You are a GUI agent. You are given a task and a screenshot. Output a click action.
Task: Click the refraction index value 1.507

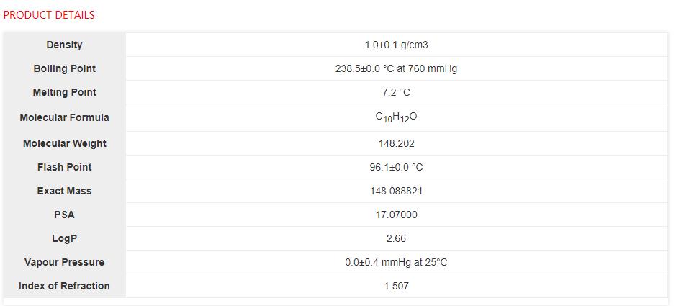[x=396, y=286]
